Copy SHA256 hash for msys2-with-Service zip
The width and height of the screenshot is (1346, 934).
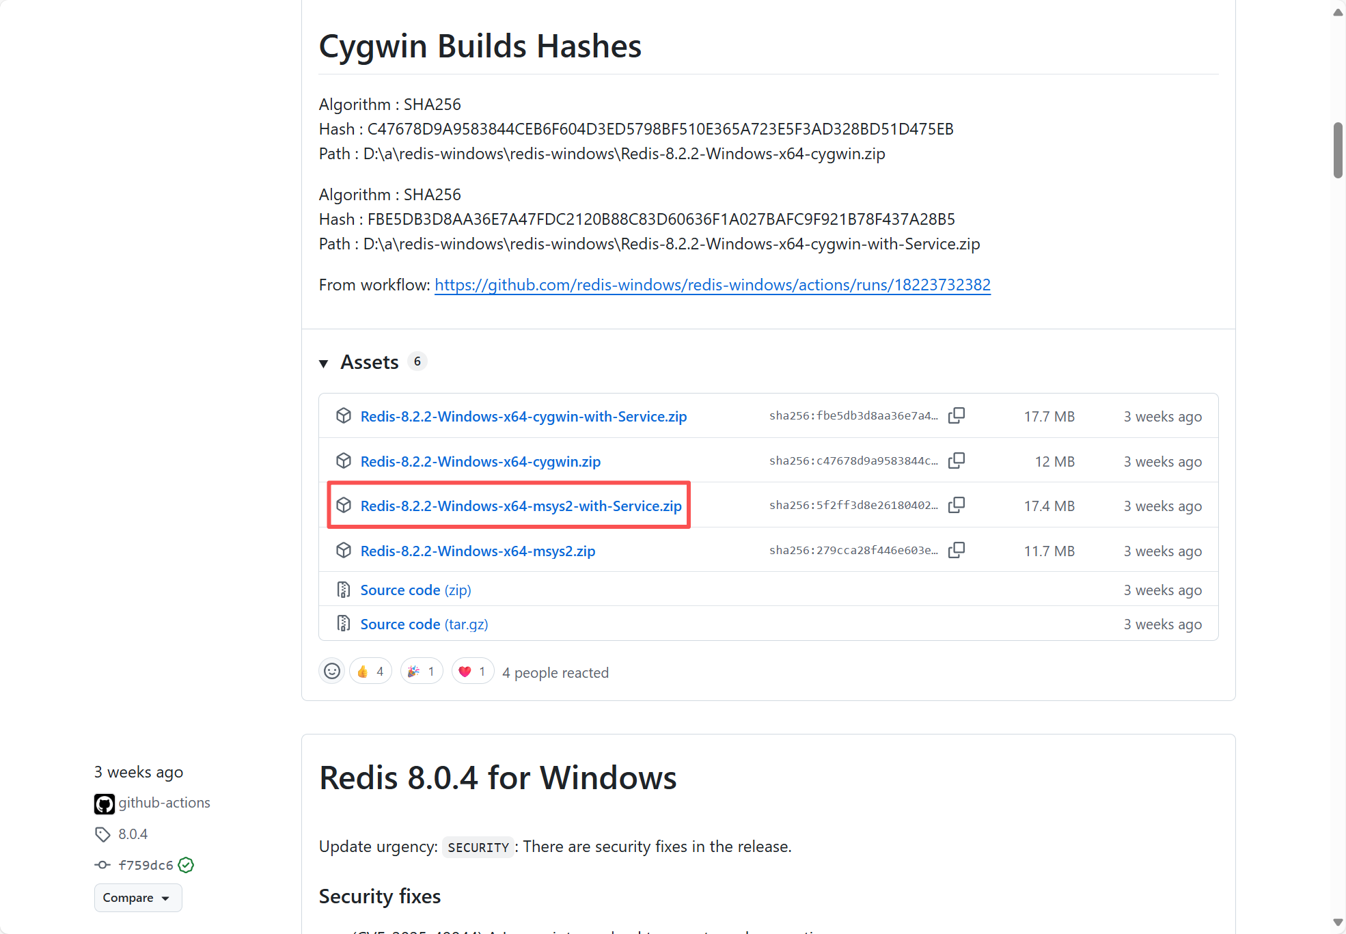(x=957, y=505)
